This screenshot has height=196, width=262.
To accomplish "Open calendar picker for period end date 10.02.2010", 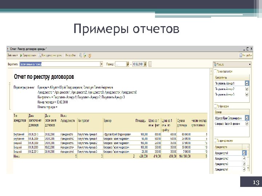I will click(x=145, y=64).
